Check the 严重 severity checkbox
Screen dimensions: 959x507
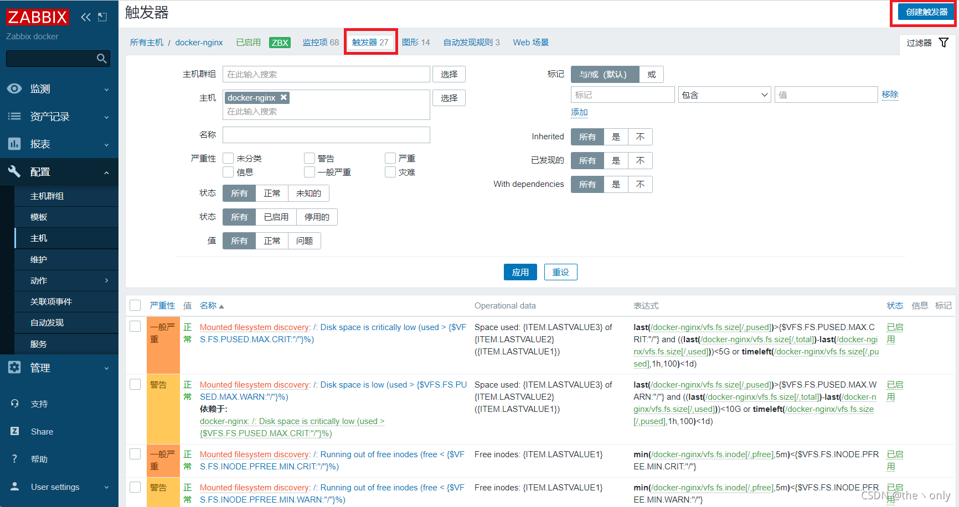coord(390,158)
